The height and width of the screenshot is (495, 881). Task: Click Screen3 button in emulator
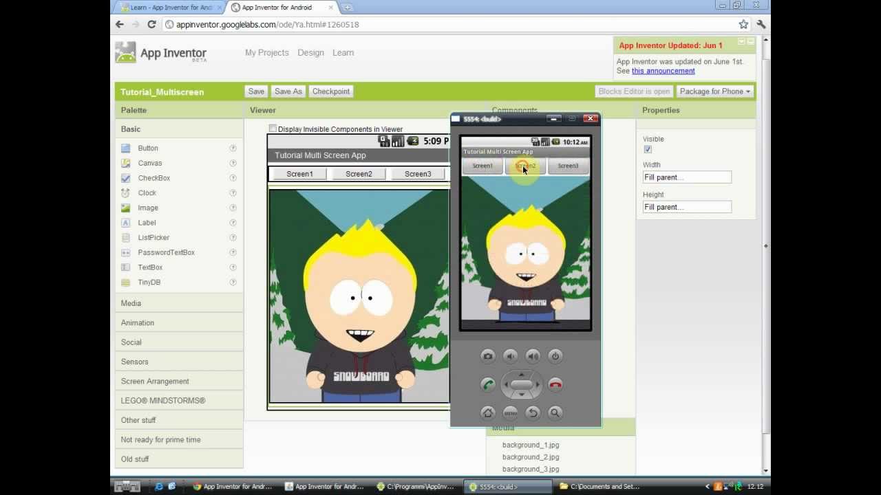(x=568, y=166)
